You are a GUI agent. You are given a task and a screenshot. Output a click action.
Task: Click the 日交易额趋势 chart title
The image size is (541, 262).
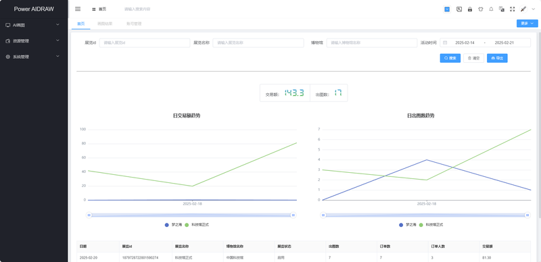pyautogui.click(x=187, y=116)
